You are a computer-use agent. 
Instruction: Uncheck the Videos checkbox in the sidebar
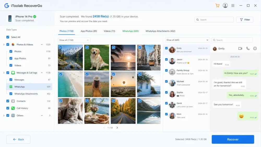click(11, 66)
